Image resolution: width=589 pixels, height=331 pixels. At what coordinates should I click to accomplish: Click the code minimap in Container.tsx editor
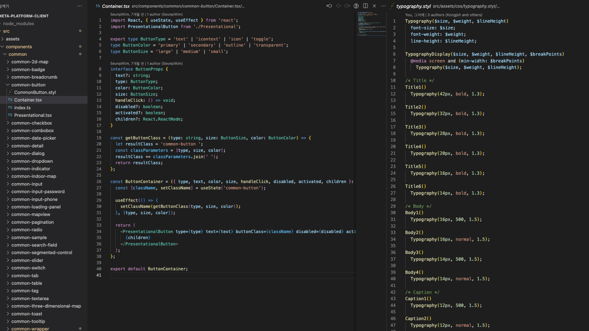(372, 24)
